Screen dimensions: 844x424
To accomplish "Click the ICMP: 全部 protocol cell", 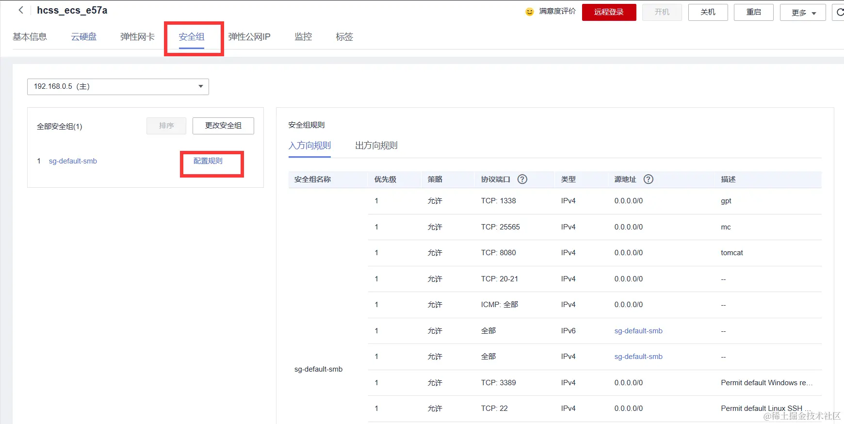I will pyautogui.click(x=500, y=305).
